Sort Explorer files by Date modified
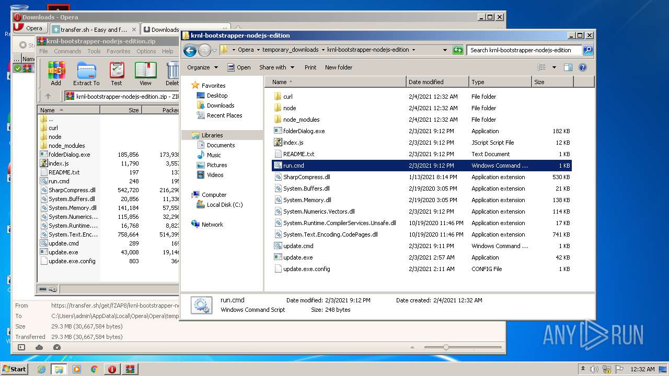The image size is (669, 376). [x=437, y=82]
